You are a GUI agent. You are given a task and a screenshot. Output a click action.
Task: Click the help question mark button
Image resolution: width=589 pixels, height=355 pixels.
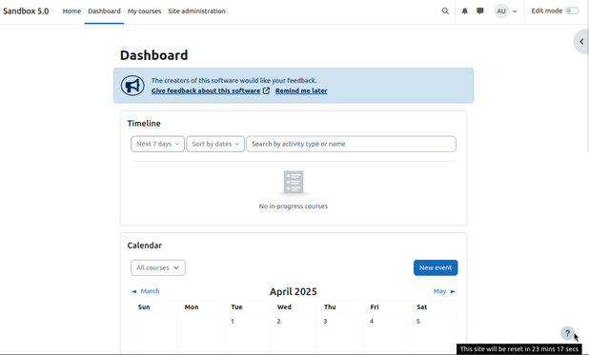(x=568, y=333)
